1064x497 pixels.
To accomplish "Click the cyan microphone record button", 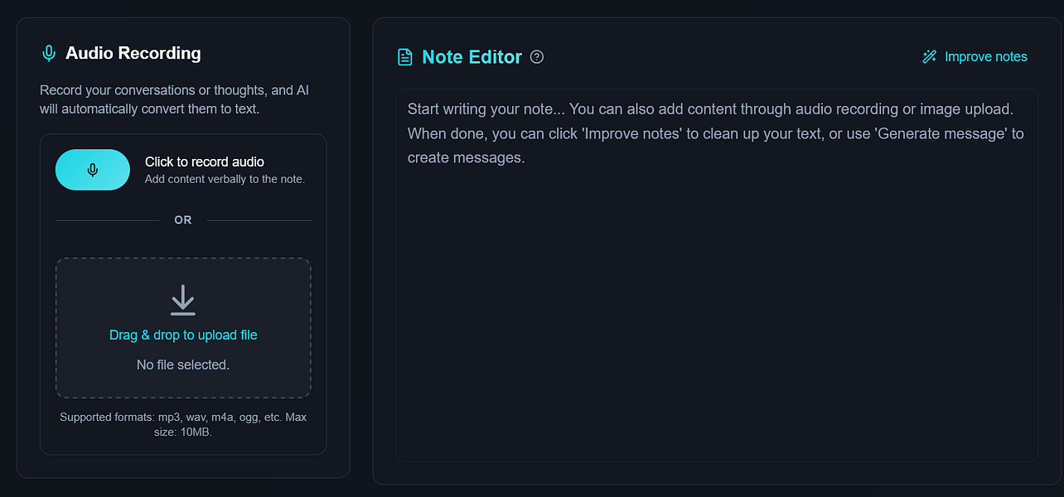I will 93,170.
